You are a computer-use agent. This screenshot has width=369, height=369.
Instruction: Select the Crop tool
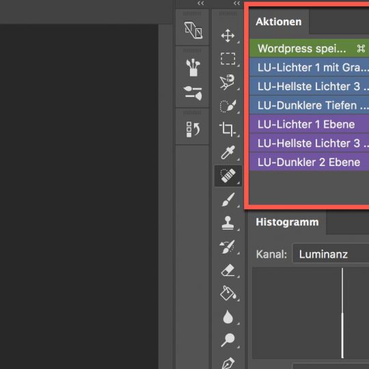click(228, 129)
